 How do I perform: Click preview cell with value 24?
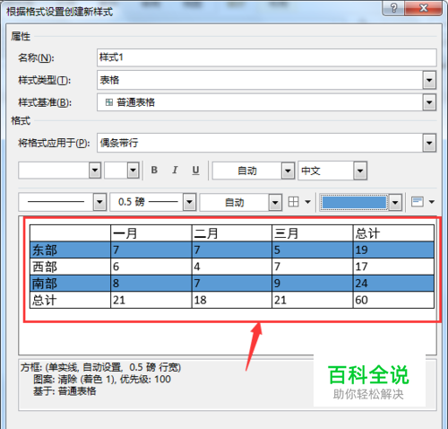coord(393,283)
